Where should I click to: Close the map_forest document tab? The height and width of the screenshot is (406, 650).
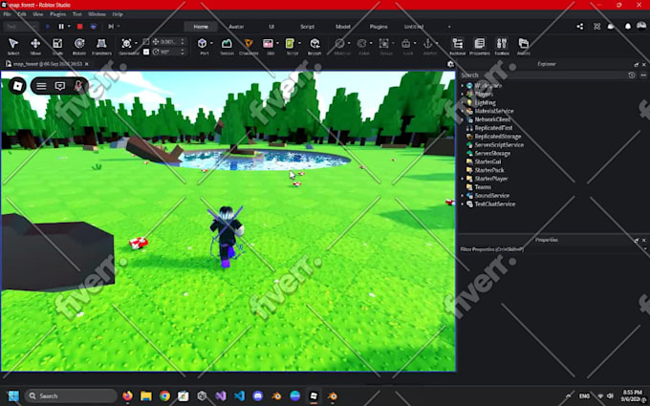tap(87, 64)
